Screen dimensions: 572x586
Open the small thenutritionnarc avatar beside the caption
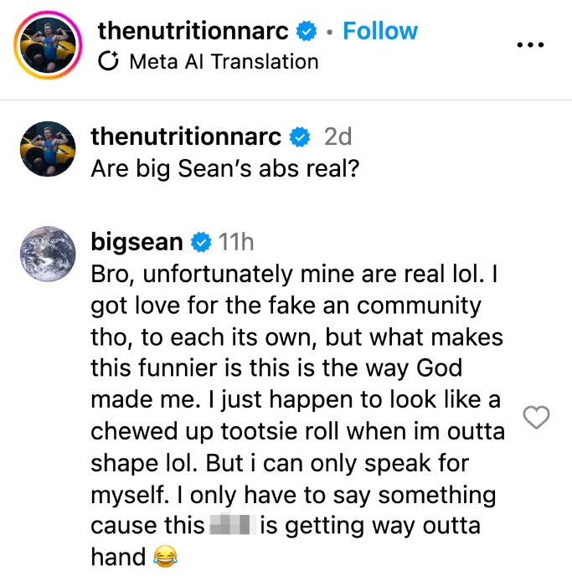pos(48,147)
